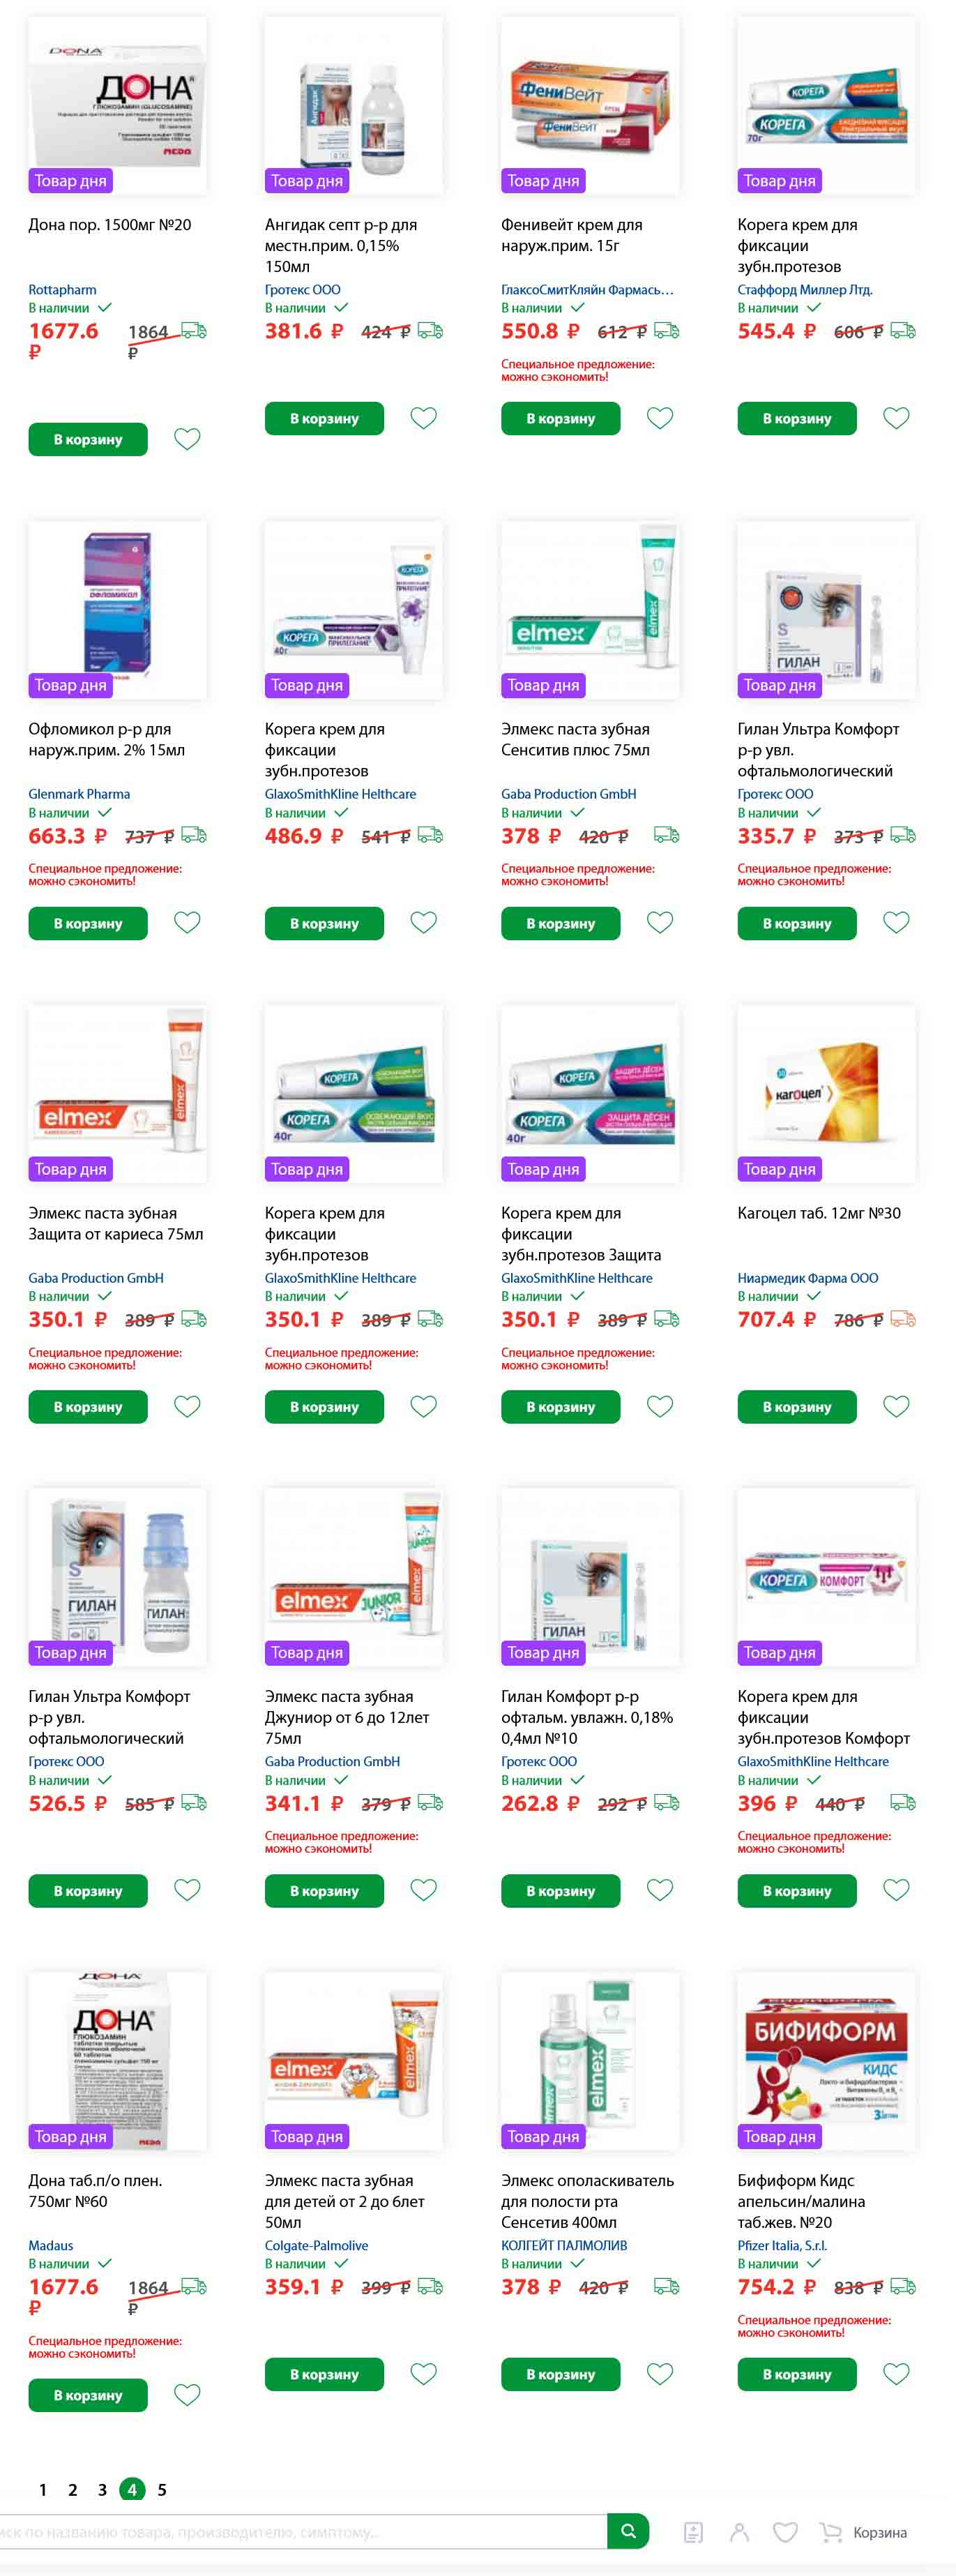Open manufacturer link Glenmark Pharma
The height and width of the screenshot is (2576, 956).
(x=79, y=794)
